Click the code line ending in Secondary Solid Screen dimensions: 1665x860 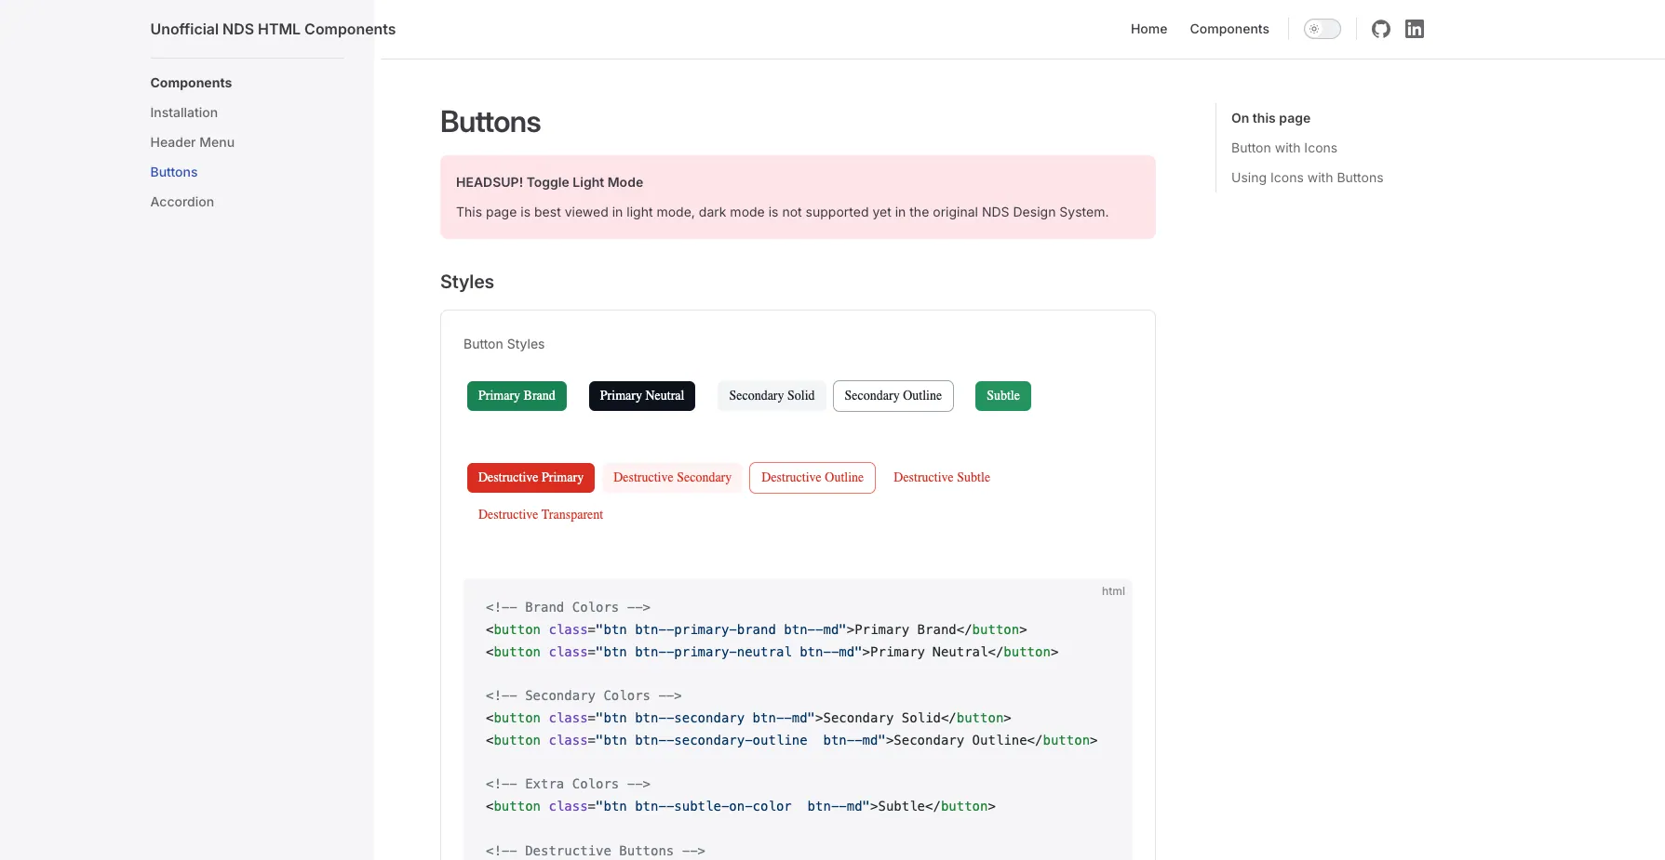(748, 718)
